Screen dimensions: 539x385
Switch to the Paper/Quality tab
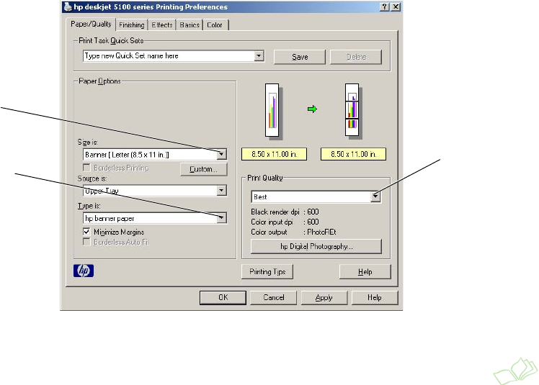click(x=91, y=24)
